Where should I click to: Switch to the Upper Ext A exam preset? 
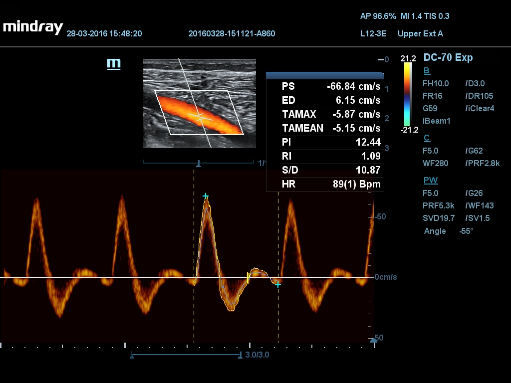421,34
